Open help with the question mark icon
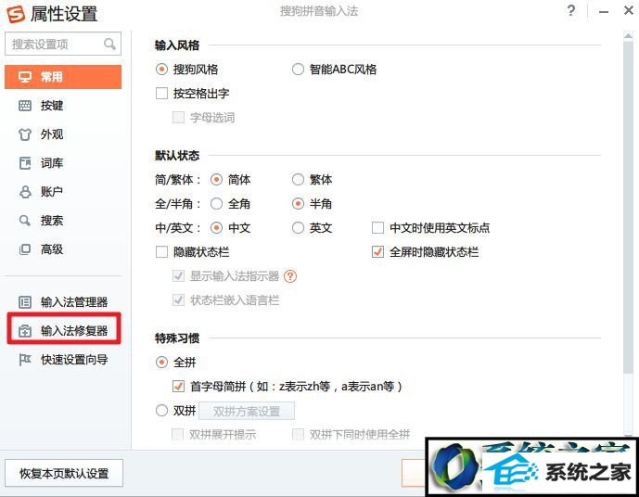 [571, 10]
